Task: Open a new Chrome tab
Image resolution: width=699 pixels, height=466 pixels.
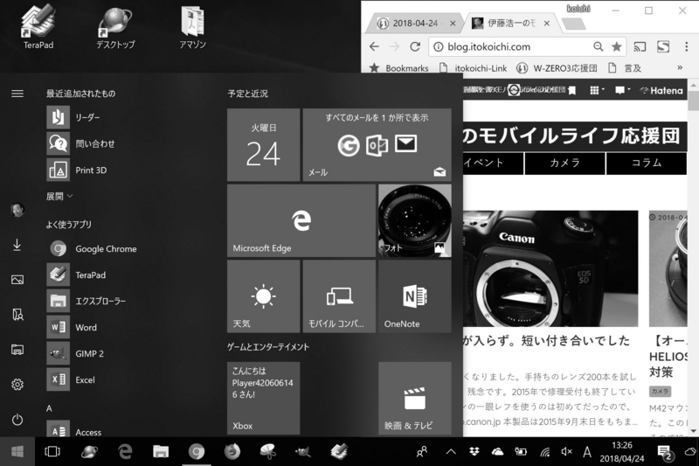Action: 574,24
